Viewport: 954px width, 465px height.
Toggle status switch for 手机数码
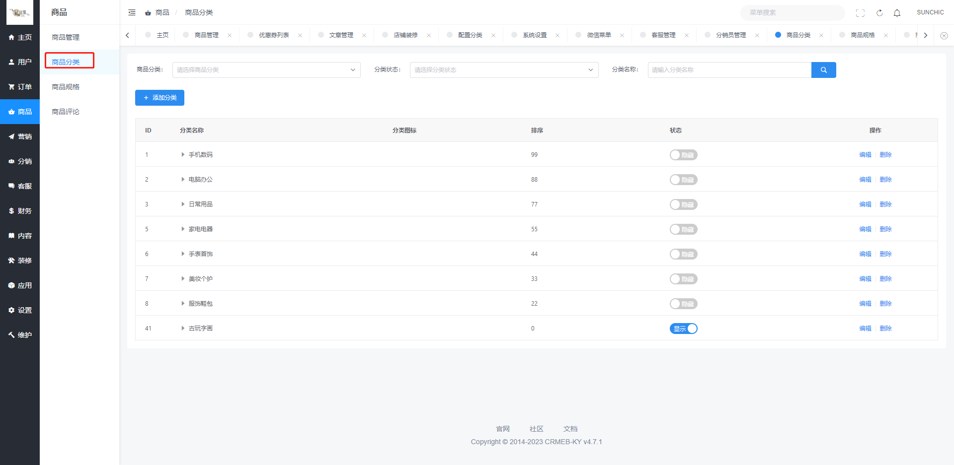(x=683, y=155)
